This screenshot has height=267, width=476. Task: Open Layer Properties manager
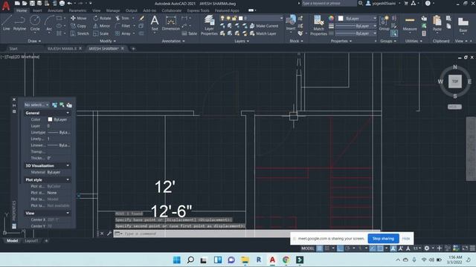(209, 25)
